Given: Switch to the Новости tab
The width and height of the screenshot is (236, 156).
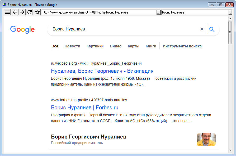Looking at the screenshot, I should (72, 46).
